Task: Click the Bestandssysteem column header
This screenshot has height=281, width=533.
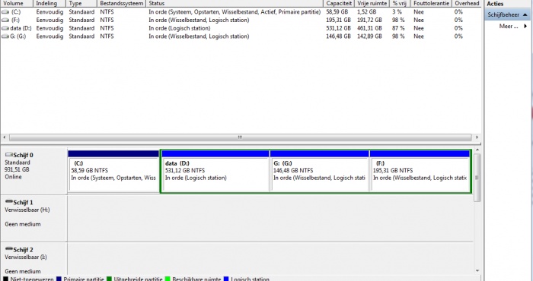Action: point(122,3)
